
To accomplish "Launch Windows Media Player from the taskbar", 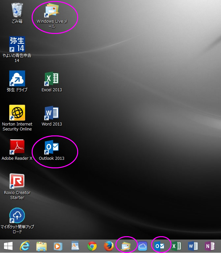I will point(58,246).
